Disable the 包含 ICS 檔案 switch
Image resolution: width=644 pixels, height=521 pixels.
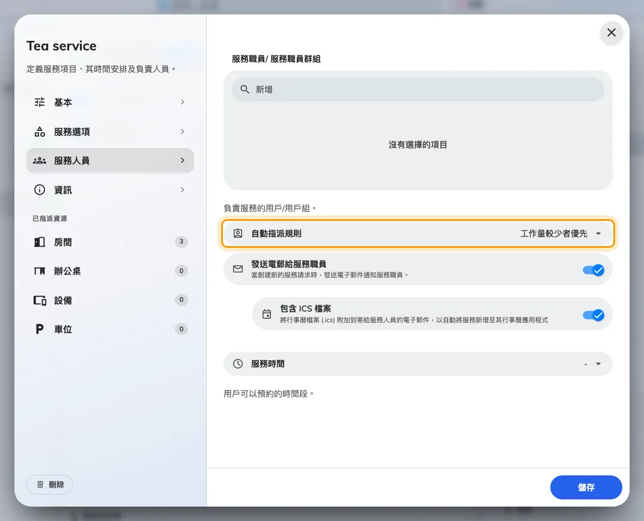[x=593, y=315]
